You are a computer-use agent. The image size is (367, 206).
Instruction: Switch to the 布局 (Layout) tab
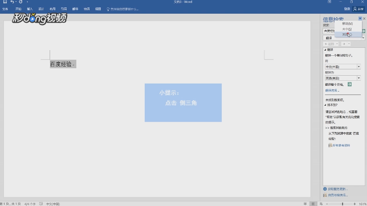52,9
